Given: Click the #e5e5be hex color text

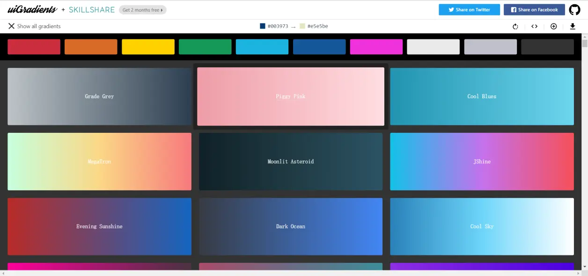Looking at the screenshot, I should (317, 26).
